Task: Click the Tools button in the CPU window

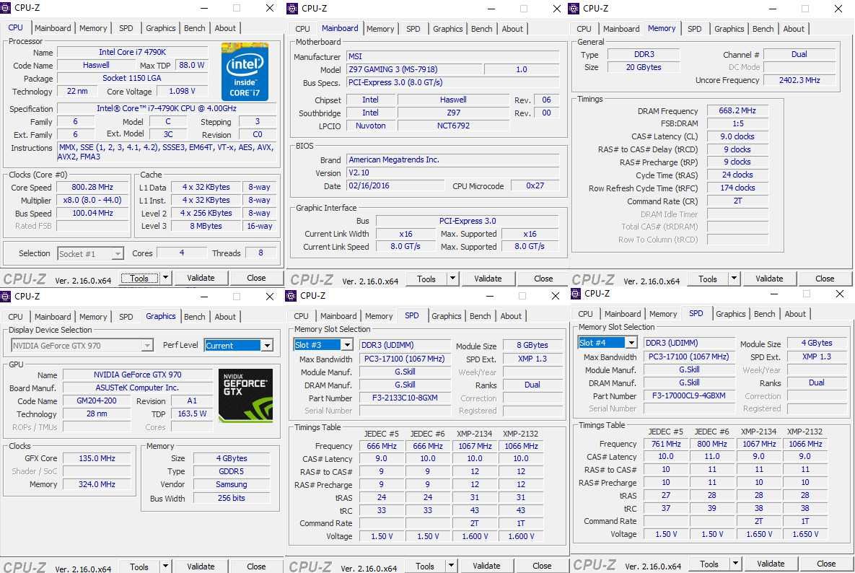Action: [x=139, y=278]
